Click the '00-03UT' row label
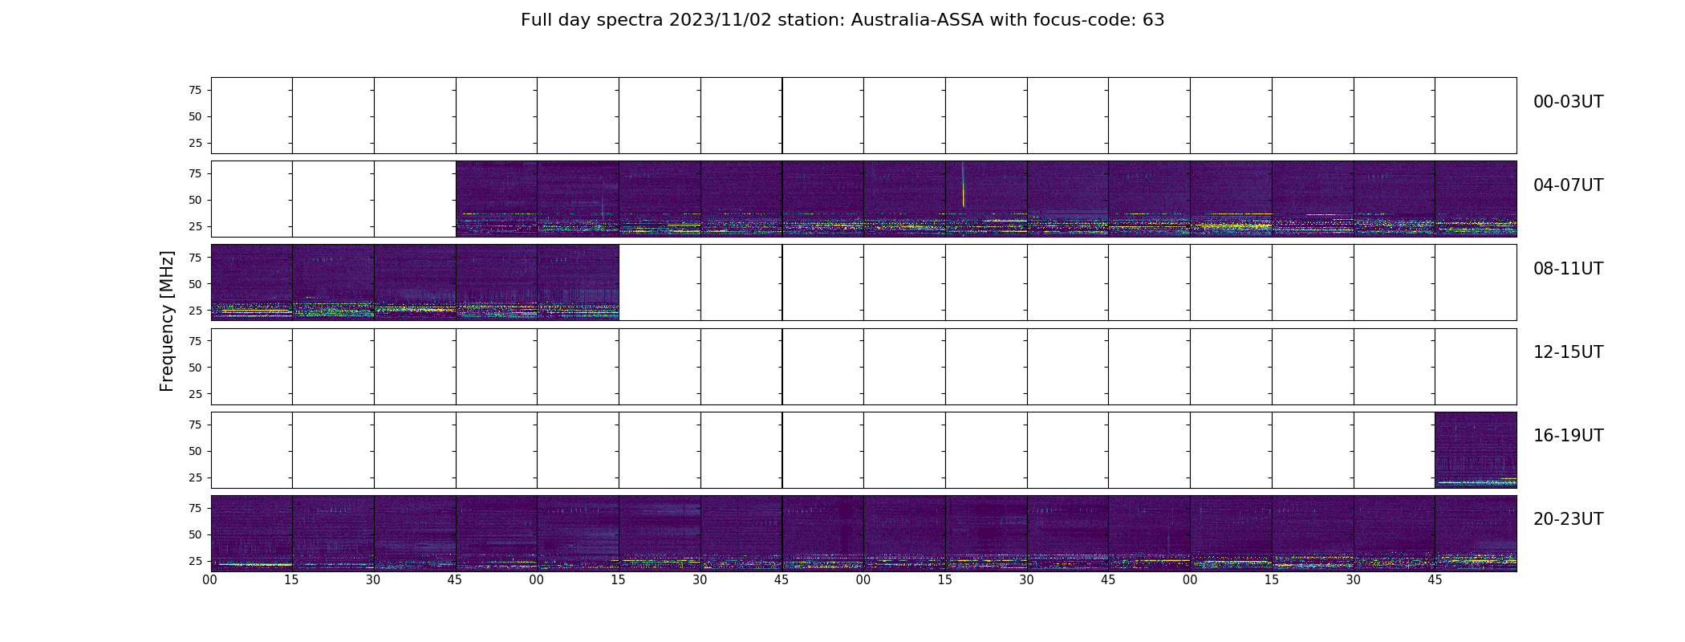The width and height of the screenshot is (1685, 642). [x=1568, y=102]
